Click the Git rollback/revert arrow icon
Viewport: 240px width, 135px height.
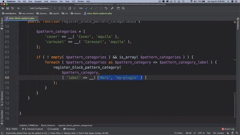[x=106, y=8]
